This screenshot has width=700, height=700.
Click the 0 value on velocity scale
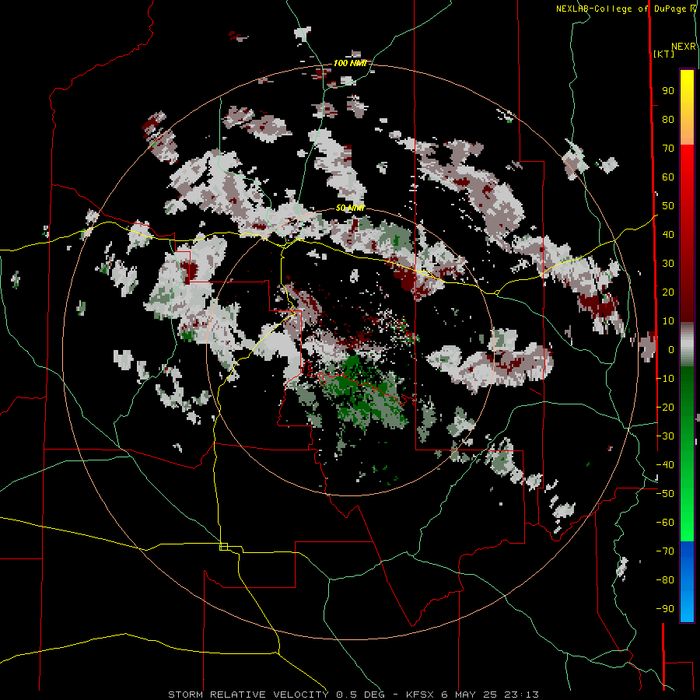[x=671, y=349]
